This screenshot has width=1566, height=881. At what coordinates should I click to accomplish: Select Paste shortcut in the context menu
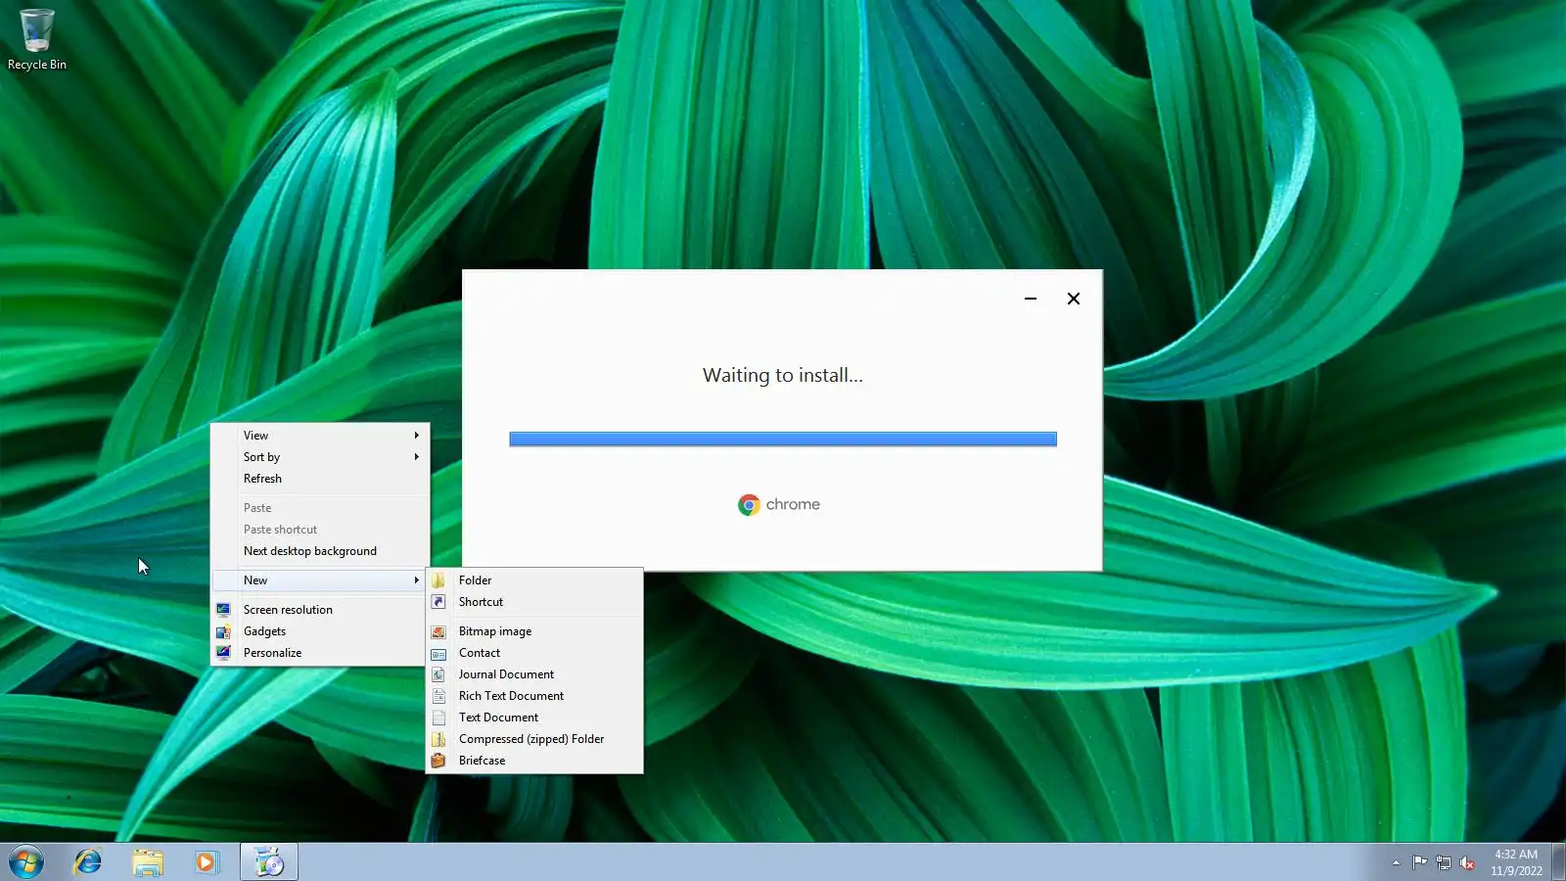(x=319, y=530)
